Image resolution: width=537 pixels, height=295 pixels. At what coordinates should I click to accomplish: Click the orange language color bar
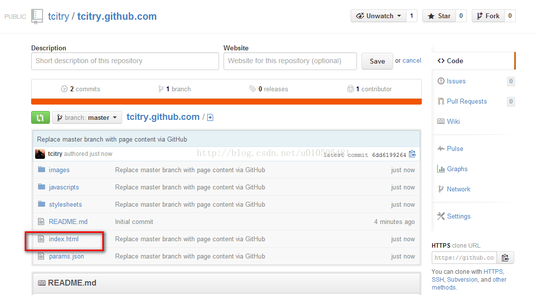pyautogui.click(x=226, y=102)
